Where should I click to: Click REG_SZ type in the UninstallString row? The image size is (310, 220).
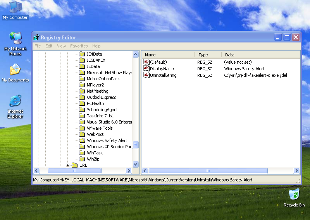(x=205, y=75)
